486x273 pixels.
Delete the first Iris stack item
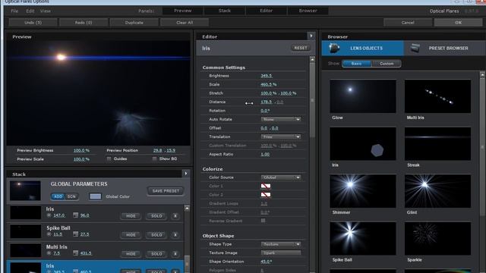[175, 215]
